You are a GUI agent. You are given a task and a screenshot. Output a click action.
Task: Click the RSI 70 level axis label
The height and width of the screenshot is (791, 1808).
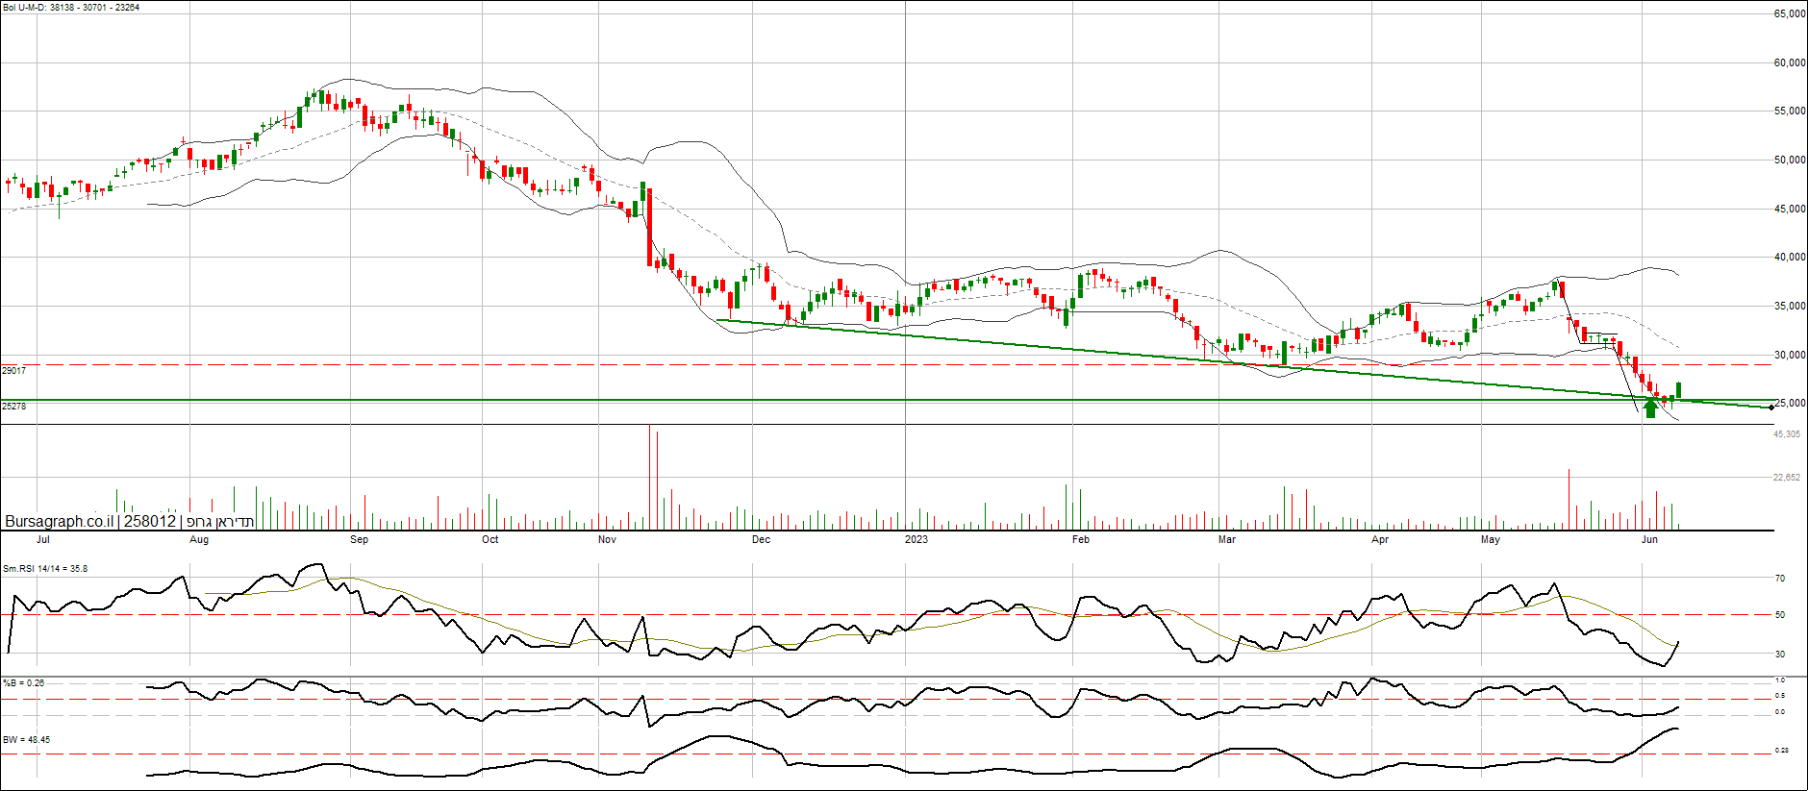click(1780, 579)
